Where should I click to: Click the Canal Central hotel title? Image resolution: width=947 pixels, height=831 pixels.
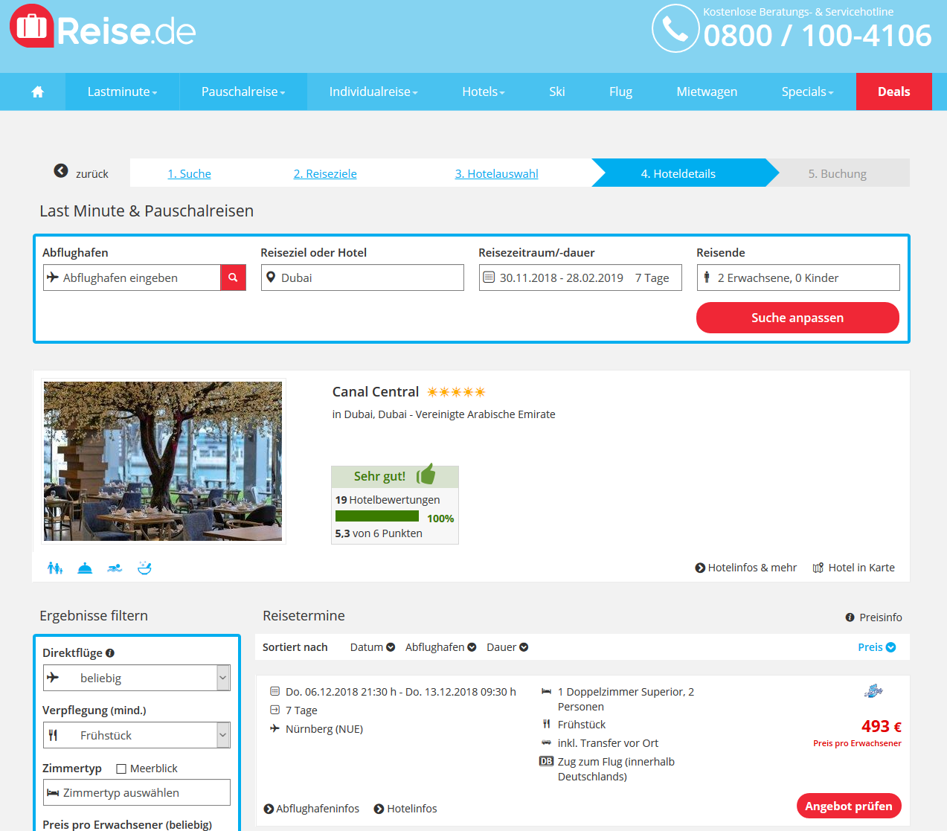(376, 392)
